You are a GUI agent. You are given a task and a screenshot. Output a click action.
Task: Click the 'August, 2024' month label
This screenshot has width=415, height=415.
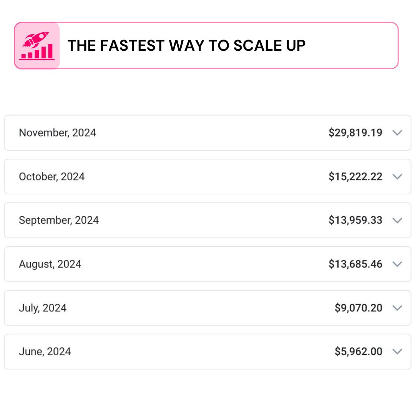point(50,264)
